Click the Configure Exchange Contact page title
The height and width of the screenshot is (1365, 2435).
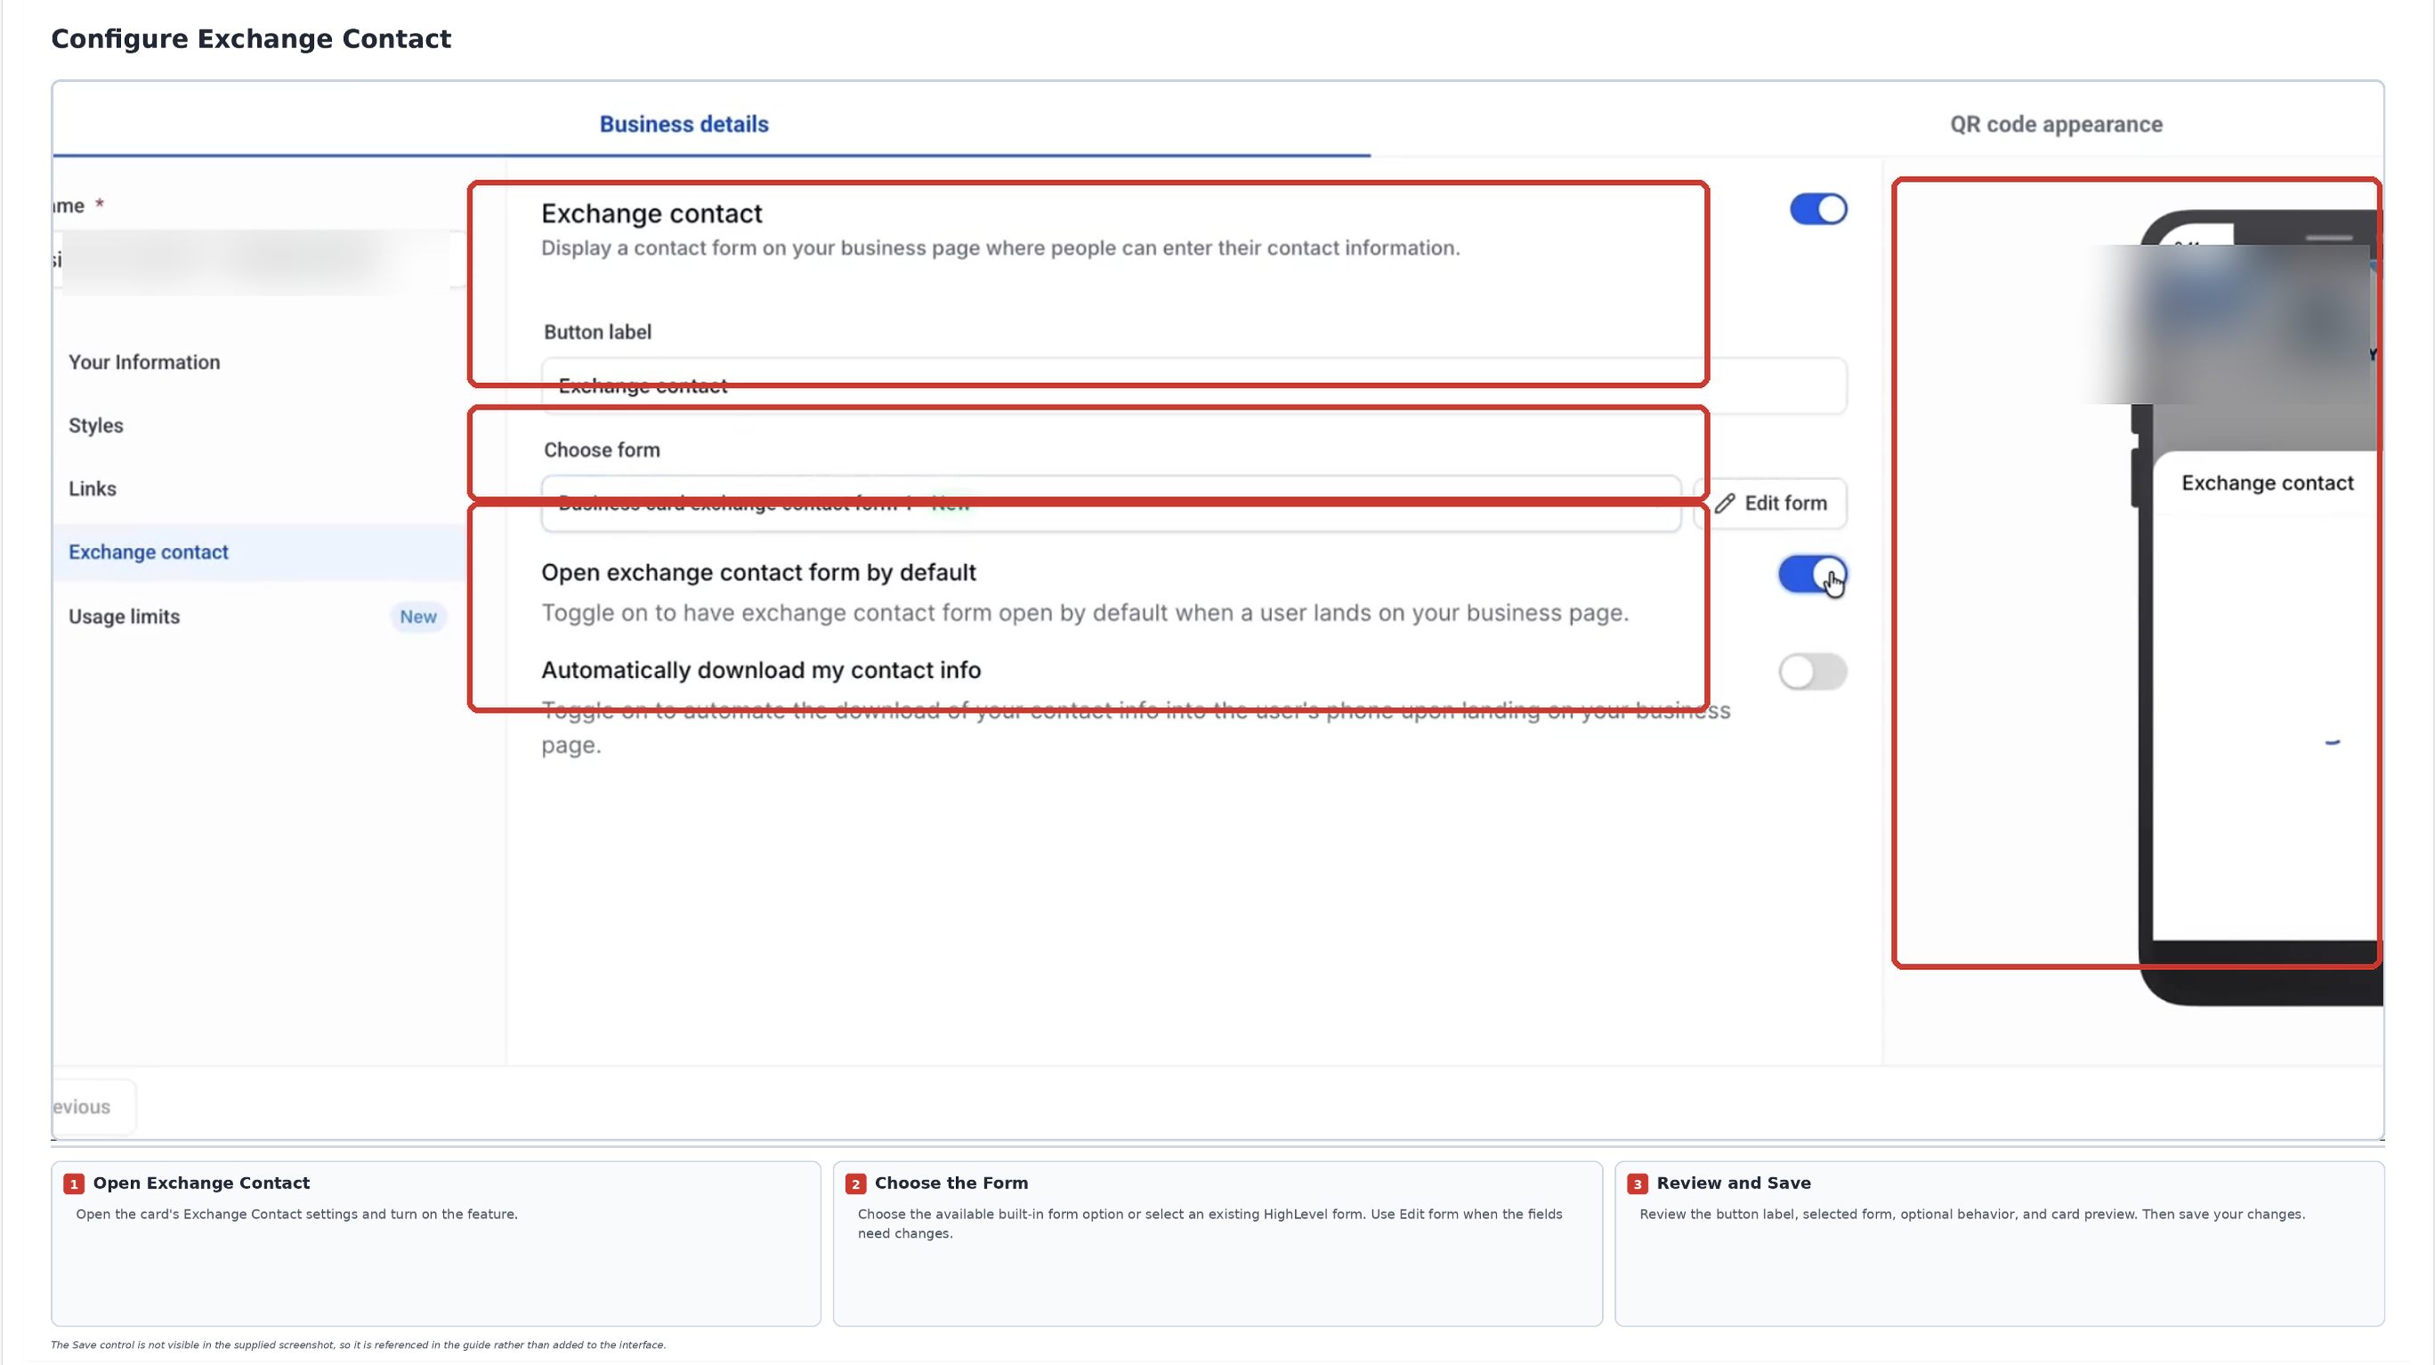coord(250,39)
